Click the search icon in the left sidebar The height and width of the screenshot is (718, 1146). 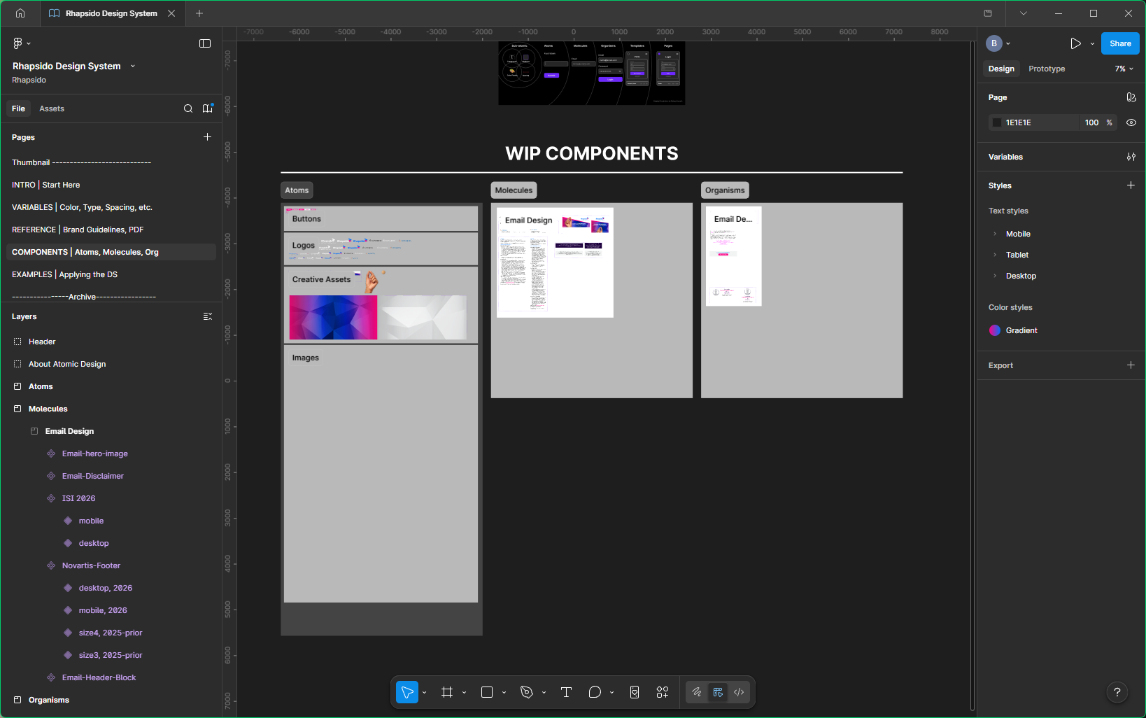click(188, 108)
